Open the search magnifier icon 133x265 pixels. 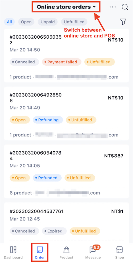pyautogui.click(x=125, y=7)
